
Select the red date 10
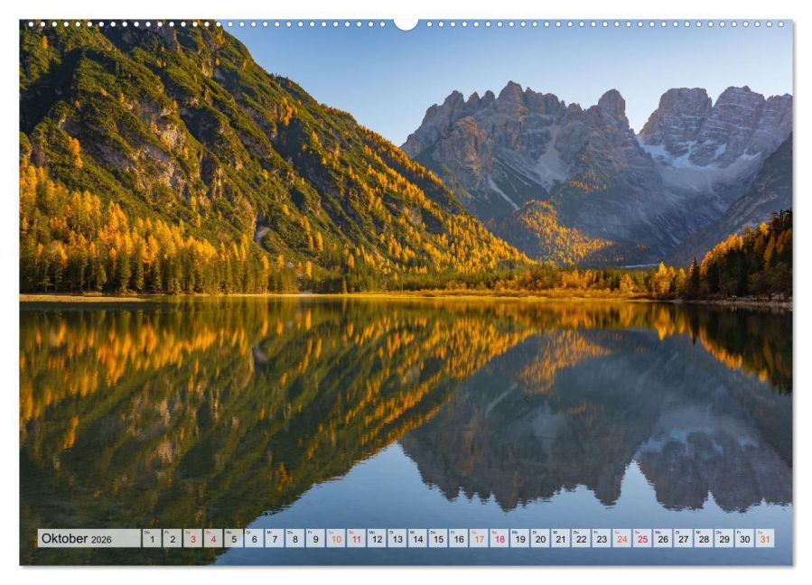pos(336,538)
